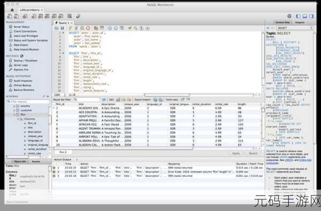Collapse the film table node

point(14,115)
